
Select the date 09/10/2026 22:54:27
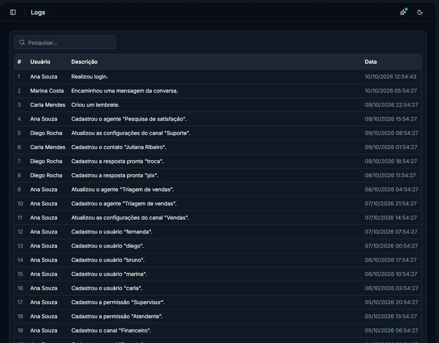pos(391,105)
